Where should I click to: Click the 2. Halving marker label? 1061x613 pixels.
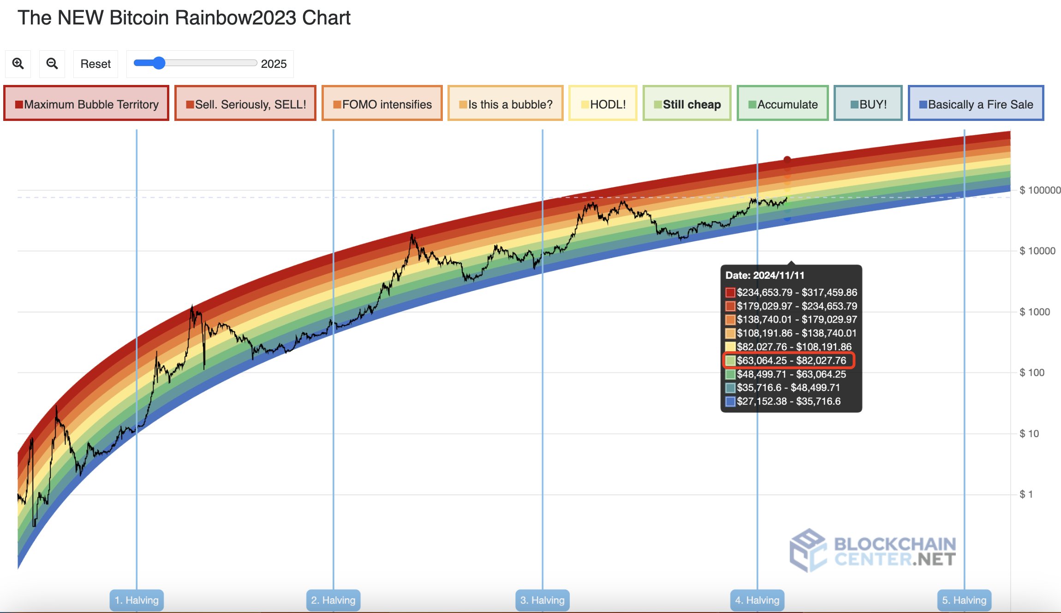333,600
